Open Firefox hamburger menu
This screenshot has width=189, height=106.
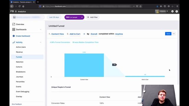pos(177,6)
